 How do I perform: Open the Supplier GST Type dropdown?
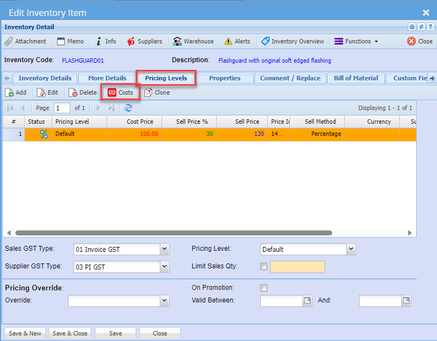(x=164, y=267)
